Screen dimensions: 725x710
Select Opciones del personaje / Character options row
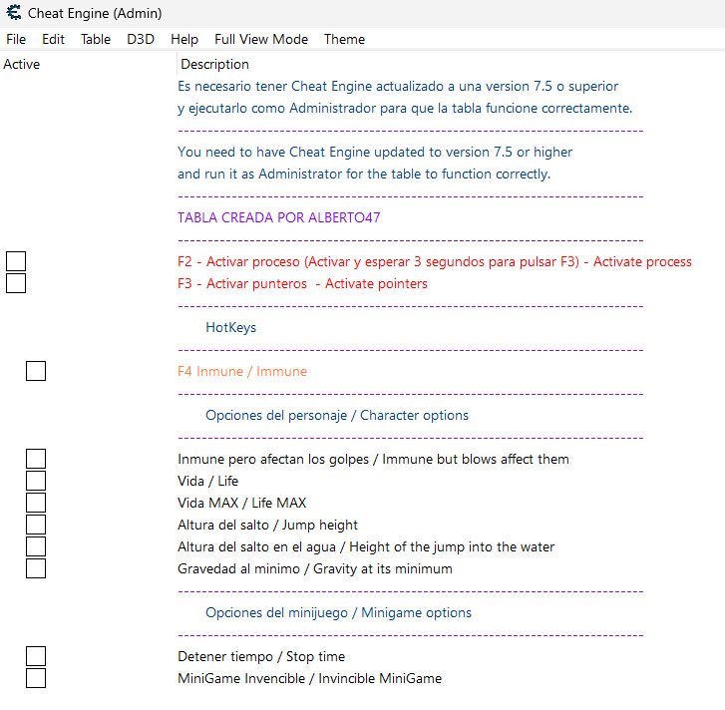click(337, 415)
